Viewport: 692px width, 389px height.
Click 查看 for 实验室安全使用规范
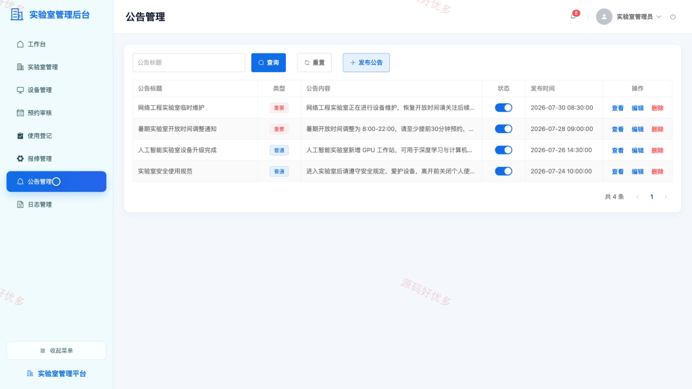(x=618, y=172)
